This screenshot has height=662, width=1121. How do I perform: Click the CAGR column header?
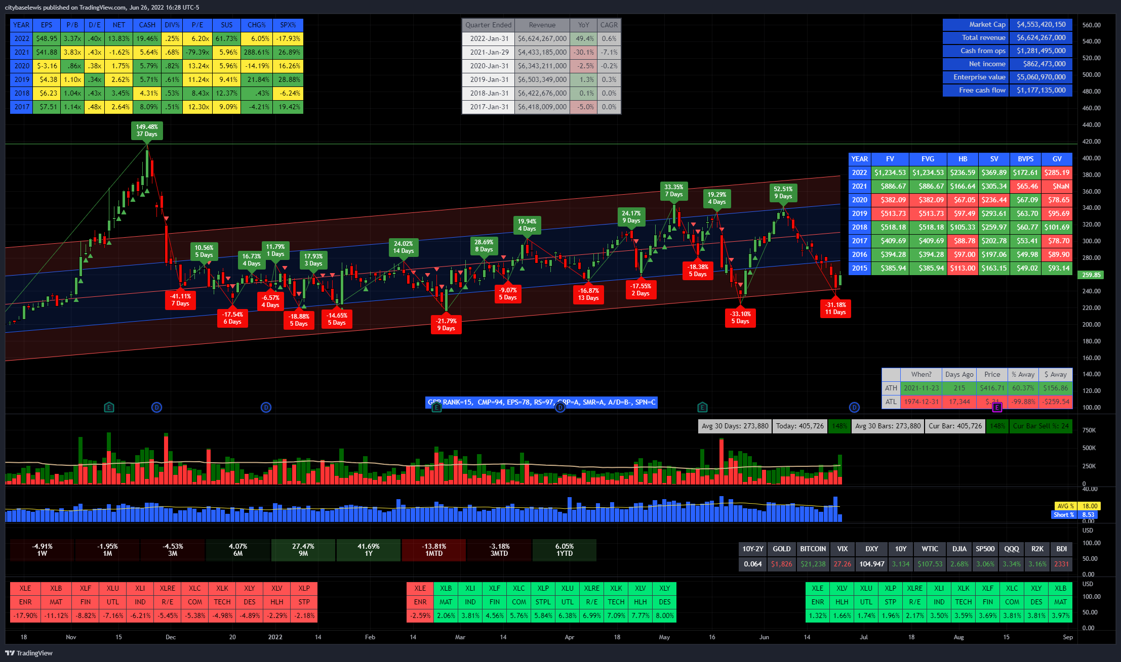(x=609, y=25)
